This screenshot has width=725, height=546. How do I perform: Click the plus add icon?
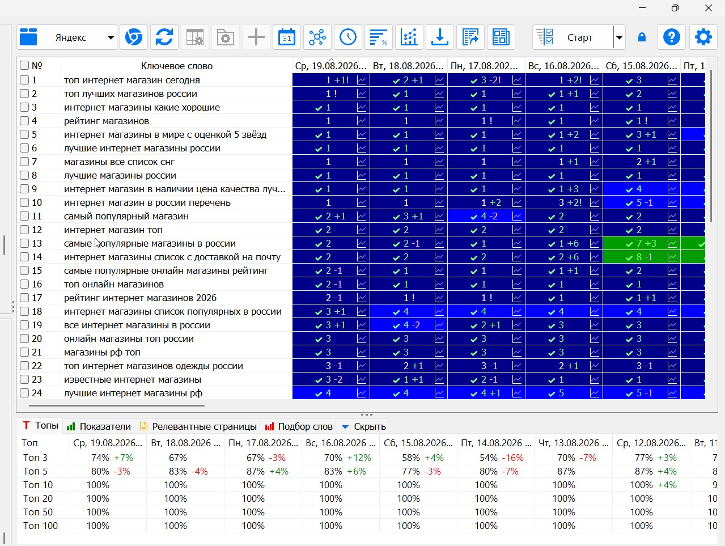pos(256,37)
